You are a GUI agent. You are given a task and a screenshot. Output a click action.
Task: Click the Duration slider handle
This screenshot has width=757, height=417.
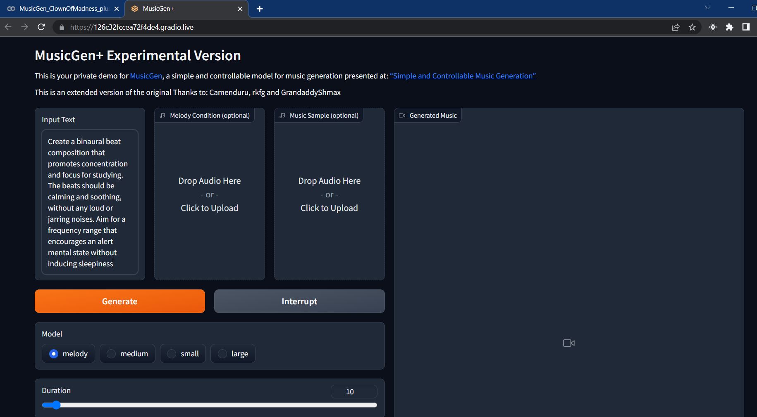56,405
